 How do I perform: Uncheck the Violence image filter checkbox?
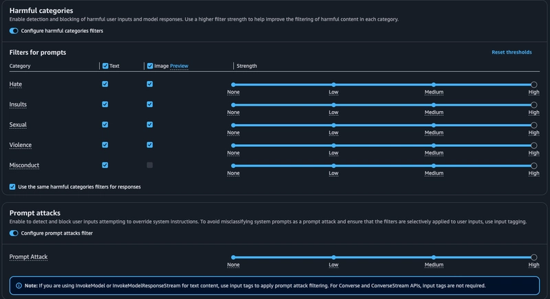[x=149, y=145]
